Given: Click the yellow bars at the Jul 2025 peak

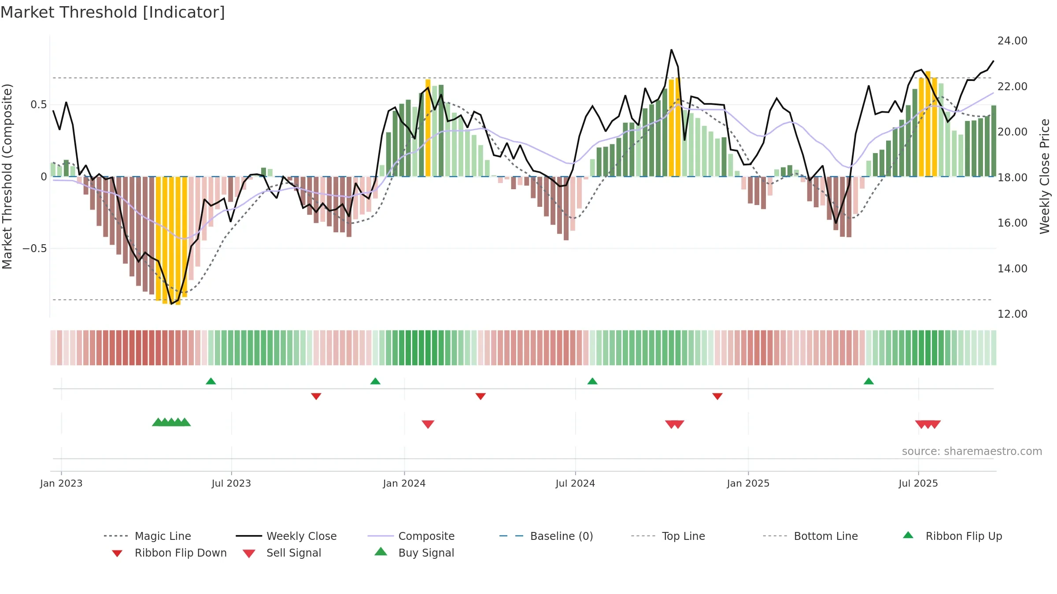Looking at the screenshot, I should pyautogui.click(x=928, y=124).
